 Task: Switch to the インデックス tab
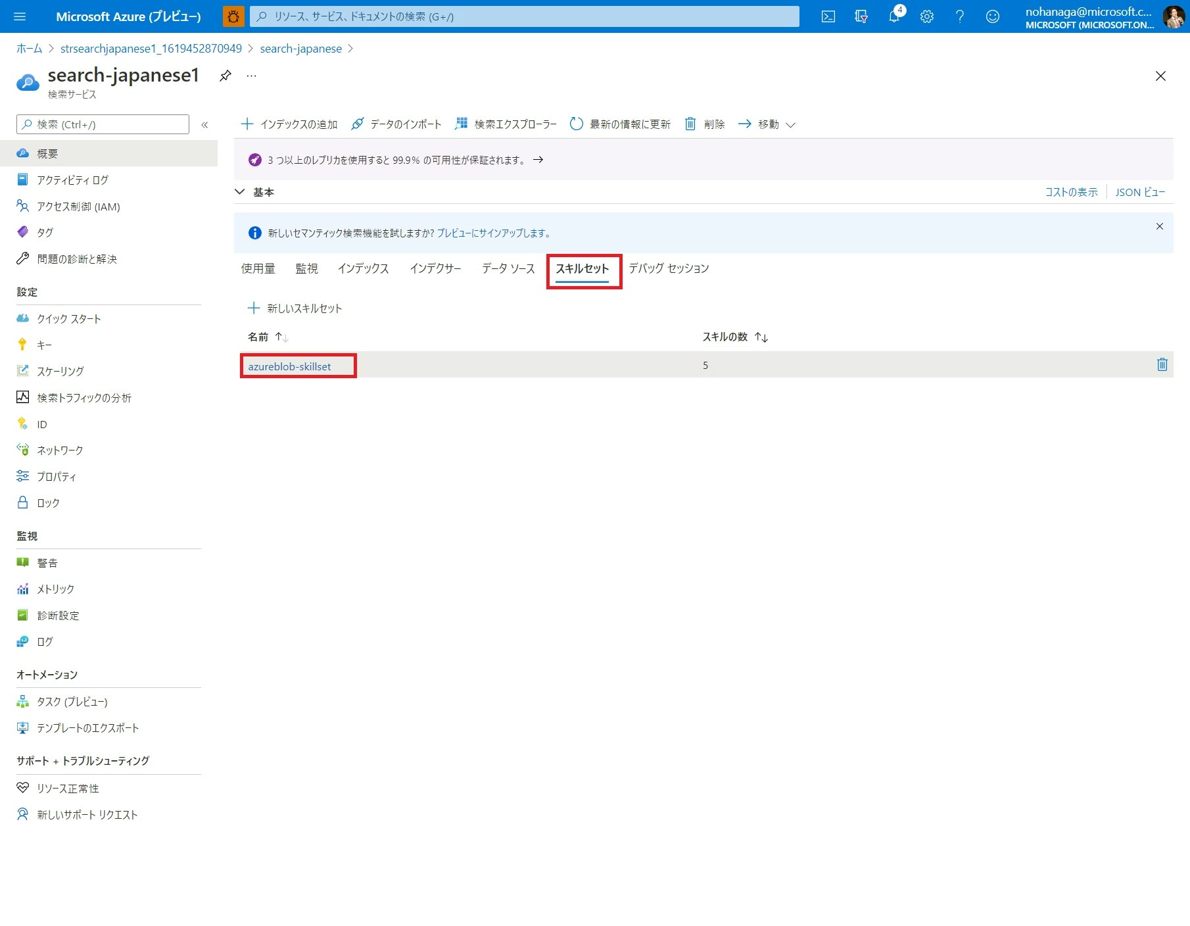363,268
